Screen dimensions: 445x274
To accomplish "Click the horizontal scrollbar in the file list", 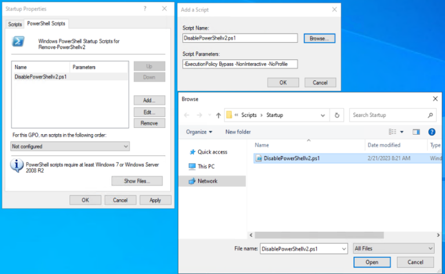I will tap(319, 235).
